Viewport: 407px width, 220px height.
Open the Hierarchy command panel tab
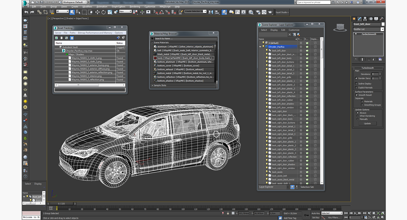coord(365,19)
